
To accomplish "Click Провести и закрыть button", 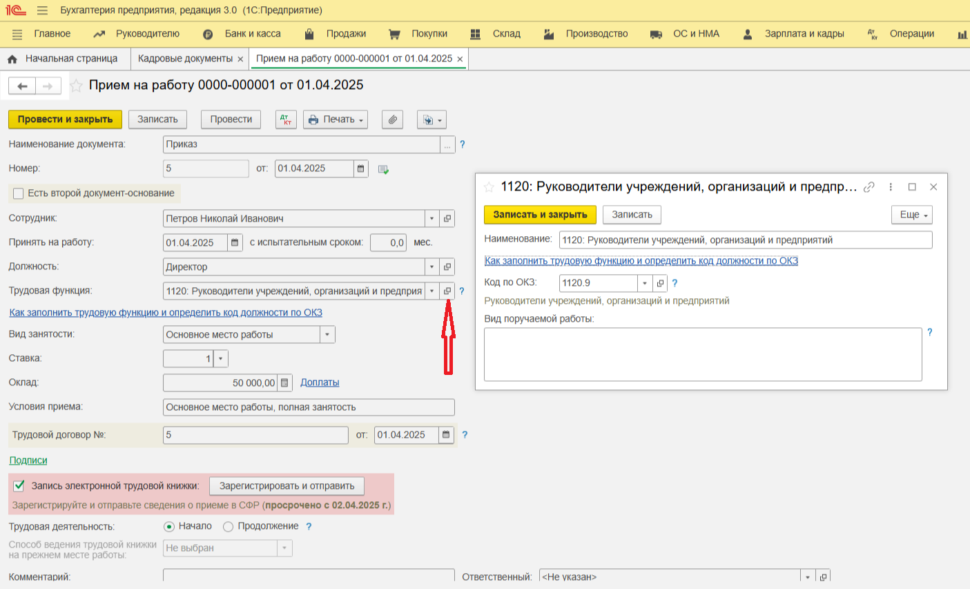I will [65, 119].
